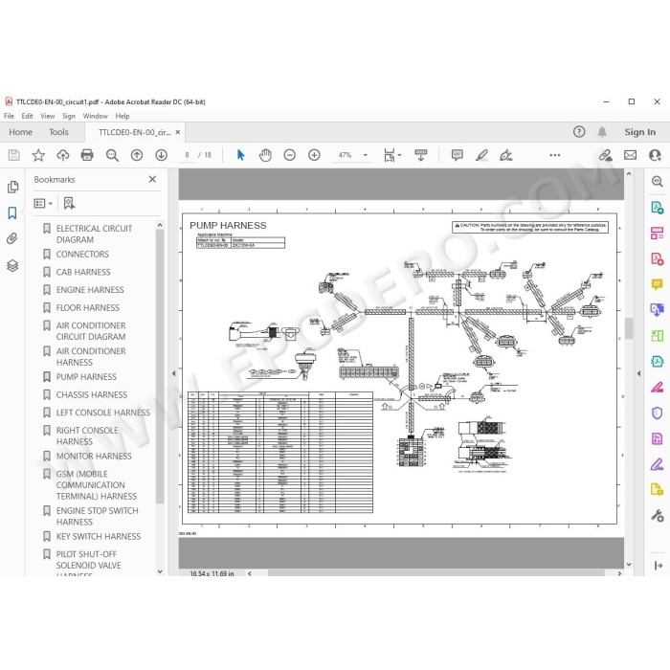Click the document vertical scrollbar thumb
670x670 pixels.
click(629, 328)
